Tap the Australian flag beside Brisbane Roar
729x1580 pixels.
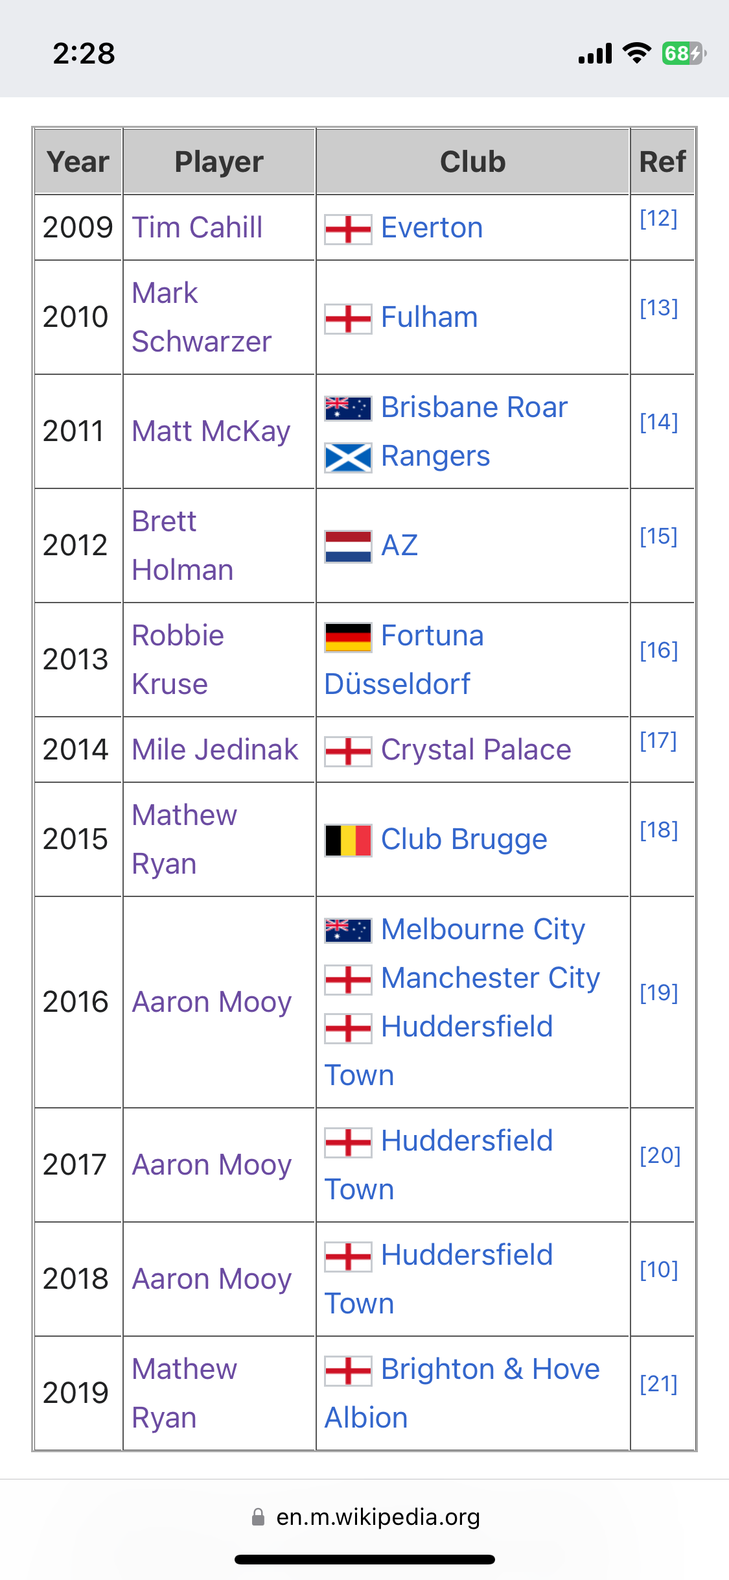[x=348, y=409]
